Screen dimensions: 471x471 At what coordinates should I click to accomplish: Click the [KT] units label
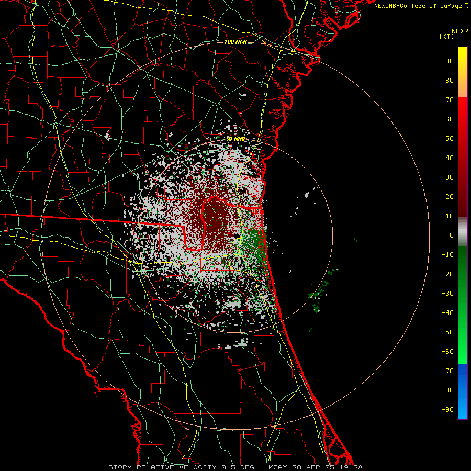[447, 36]
